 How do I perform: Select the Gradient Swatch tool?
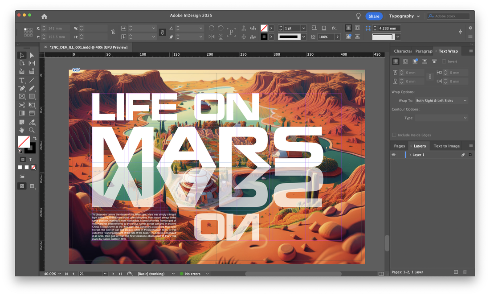tap(22, 113)
